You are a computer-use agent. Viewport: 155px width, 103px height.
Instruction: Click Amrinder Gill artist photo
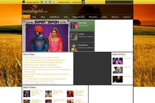pos(118,70)
